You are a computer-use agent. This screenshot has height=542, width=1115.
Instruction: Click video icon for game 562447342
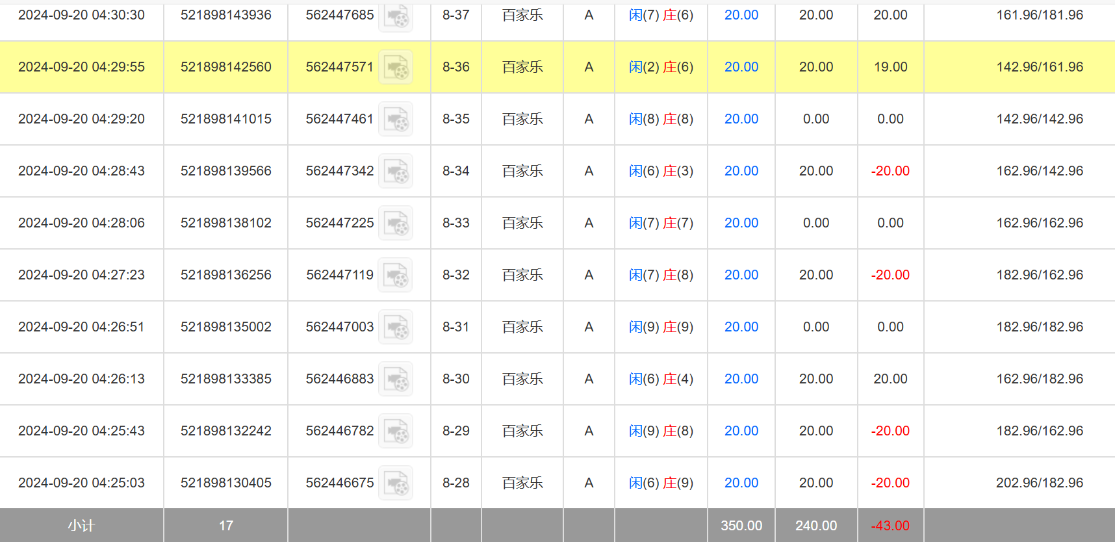(x=396, y=171)
